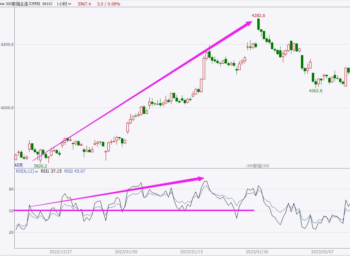The height and width of the screenshot is (256, 350).
Task: Click the RSI 20 level label
Action: [x=11, y=233]
